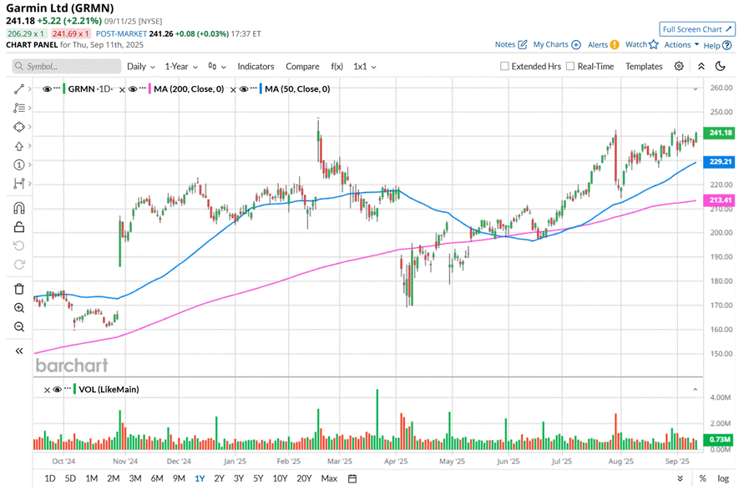The width and height of the screenshot is (754, 490).
Task: Remove the VOL indicator
Action: [47, 390]
